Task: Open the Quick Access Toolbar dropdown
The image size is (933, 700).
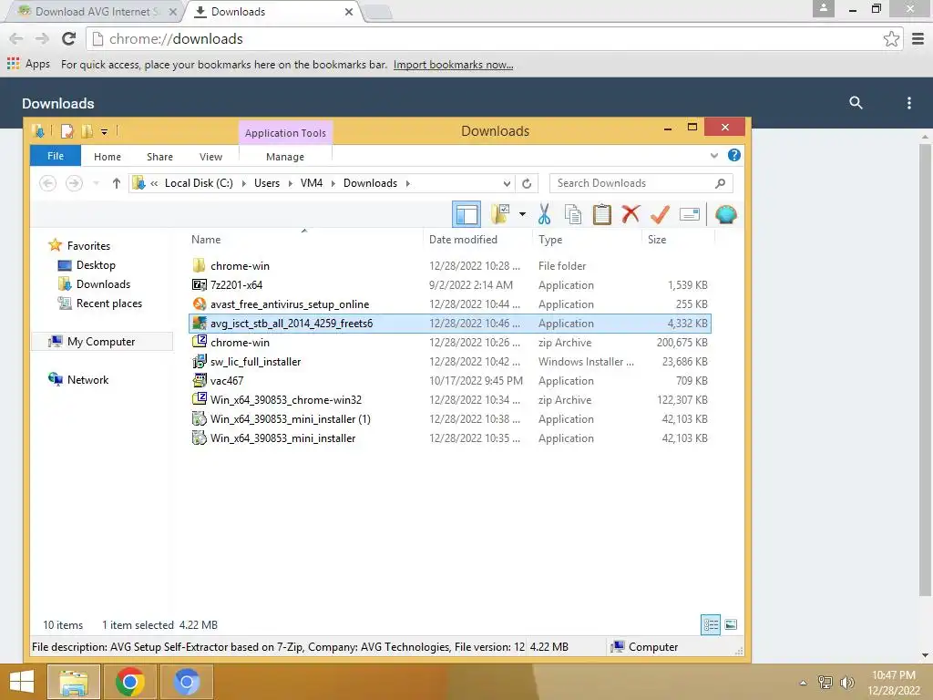Action: pyautogui.click(x=104, y=131)
